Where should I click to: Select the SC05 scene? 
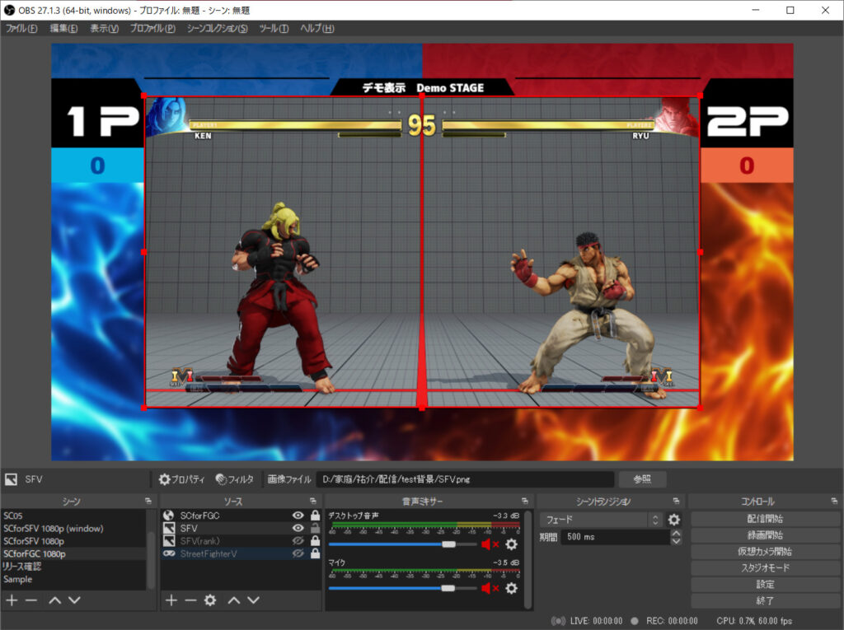point(73,516)
